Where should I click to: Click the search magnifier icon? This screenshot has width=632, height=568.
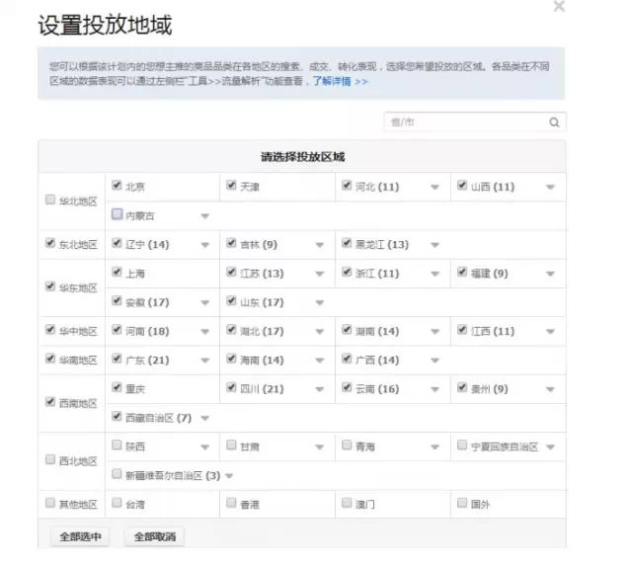(x=554, y=122)
